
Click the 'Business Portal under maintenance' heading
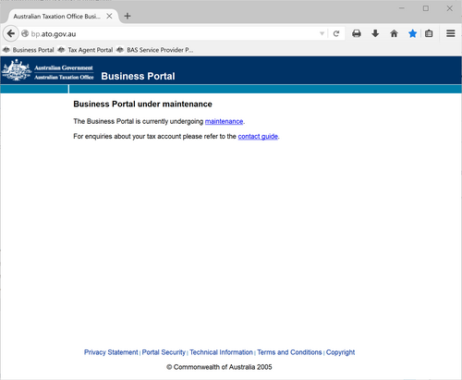point(142,104)
